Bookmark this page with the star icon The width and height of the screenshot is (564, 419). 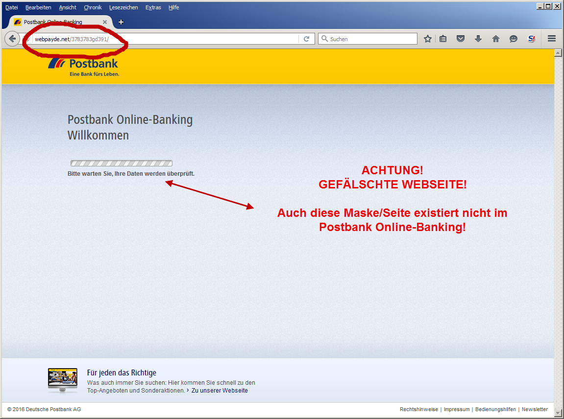click(x=427, y=39)
